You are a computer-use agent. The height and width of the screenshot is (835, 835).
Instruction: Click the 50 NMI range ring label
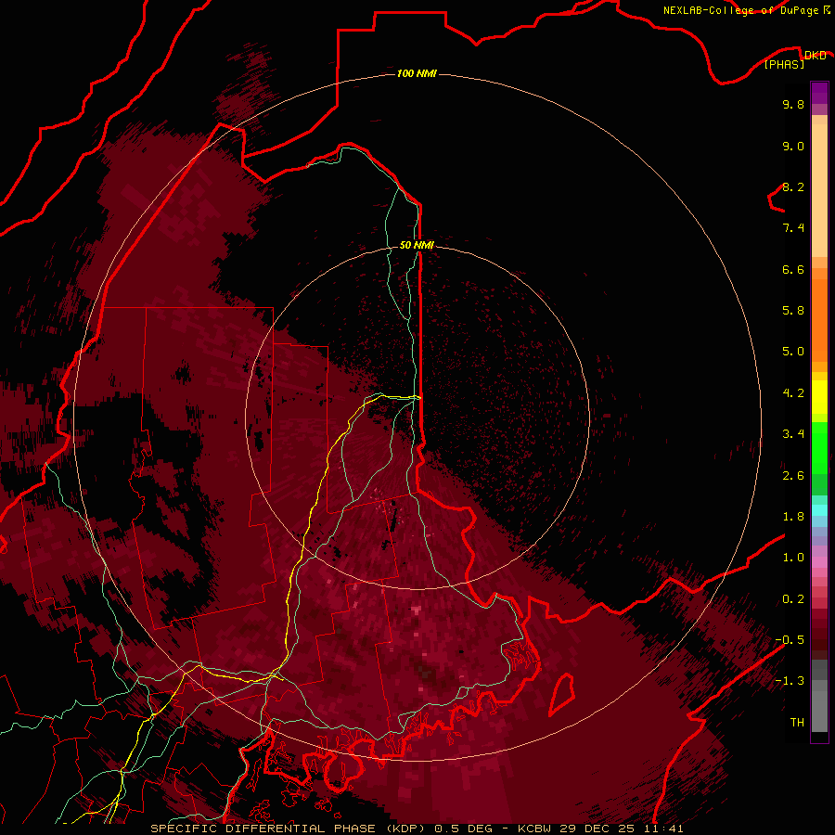coord(417,245)
